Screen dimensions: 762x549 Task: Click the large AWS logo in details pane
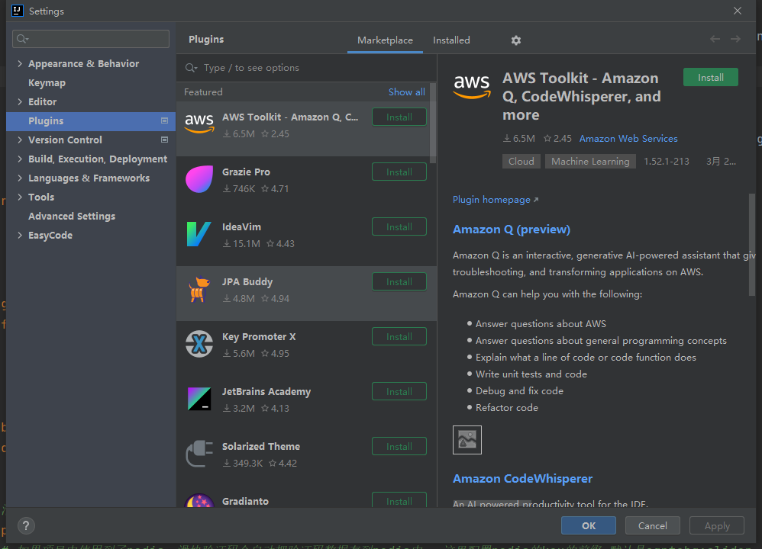point(472,86)
